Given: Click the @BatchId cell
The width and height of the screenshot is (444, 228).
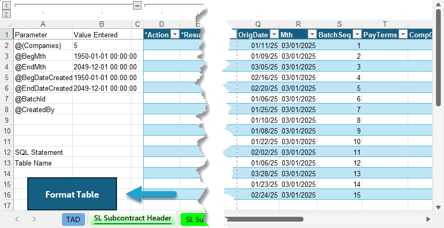Looking at the screenshot, I should tap(43, 99).
